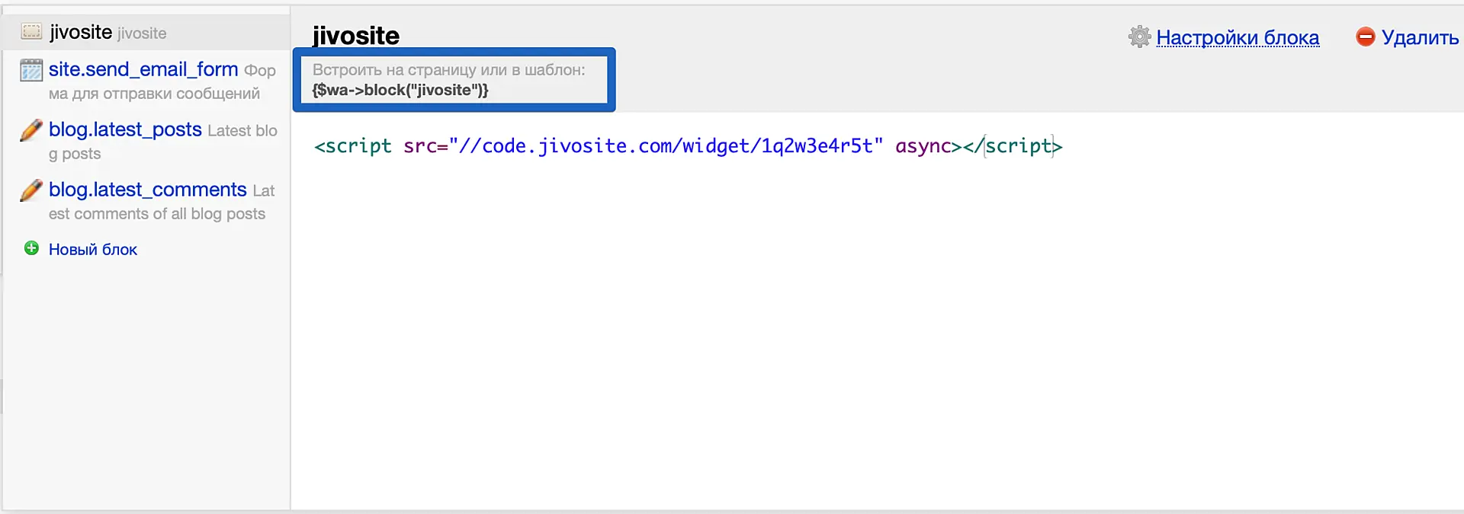
Task: Create a block via the Новый блок link
Action: (x=93, y=250)
